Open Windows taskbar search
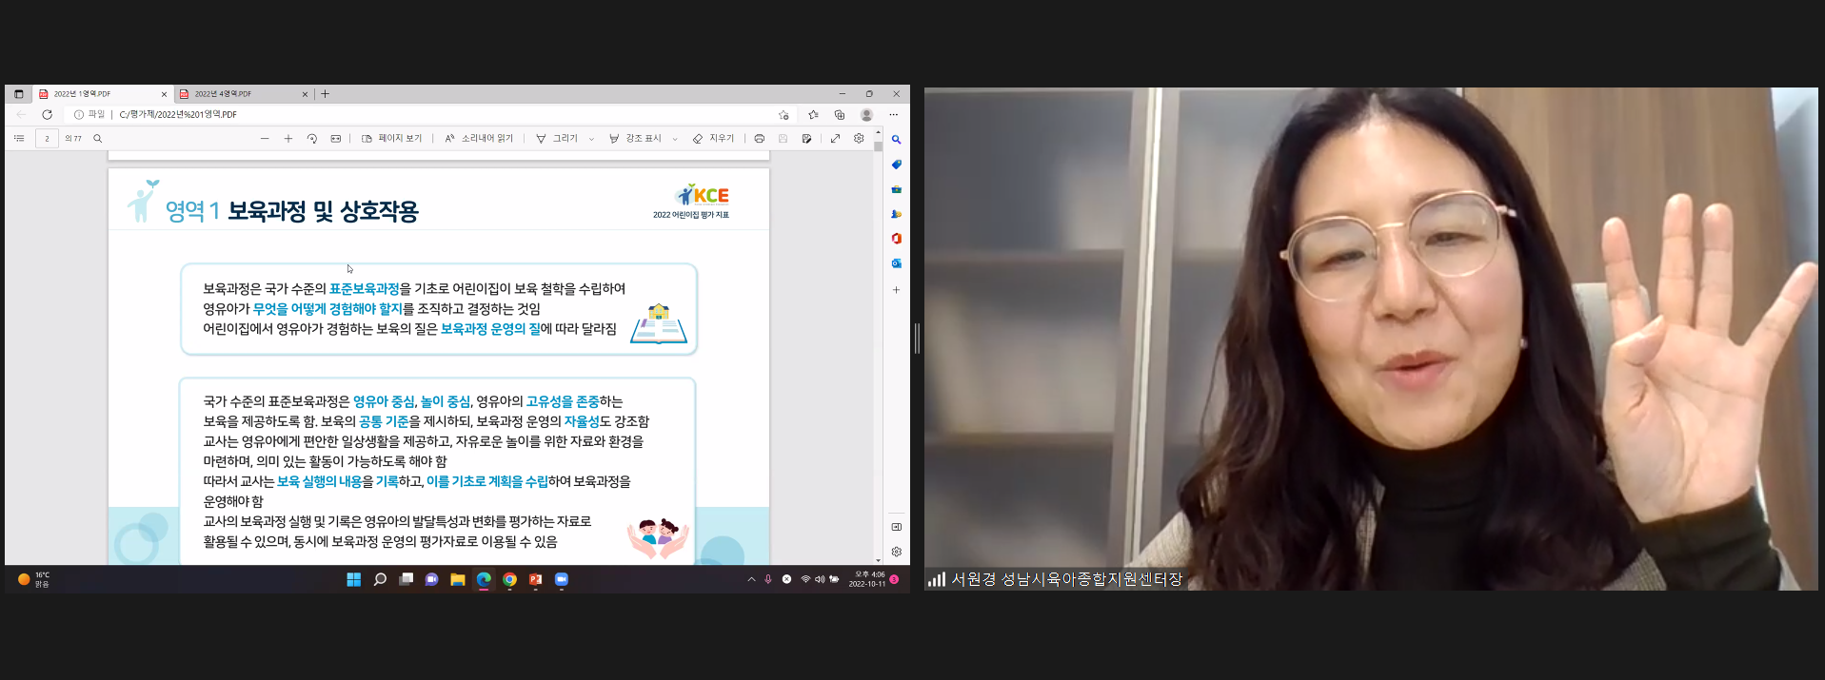 point(380,579)
